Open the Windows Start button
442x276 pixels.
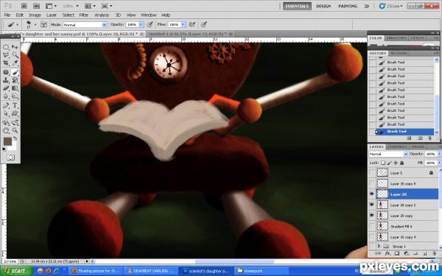click(16, 271)
